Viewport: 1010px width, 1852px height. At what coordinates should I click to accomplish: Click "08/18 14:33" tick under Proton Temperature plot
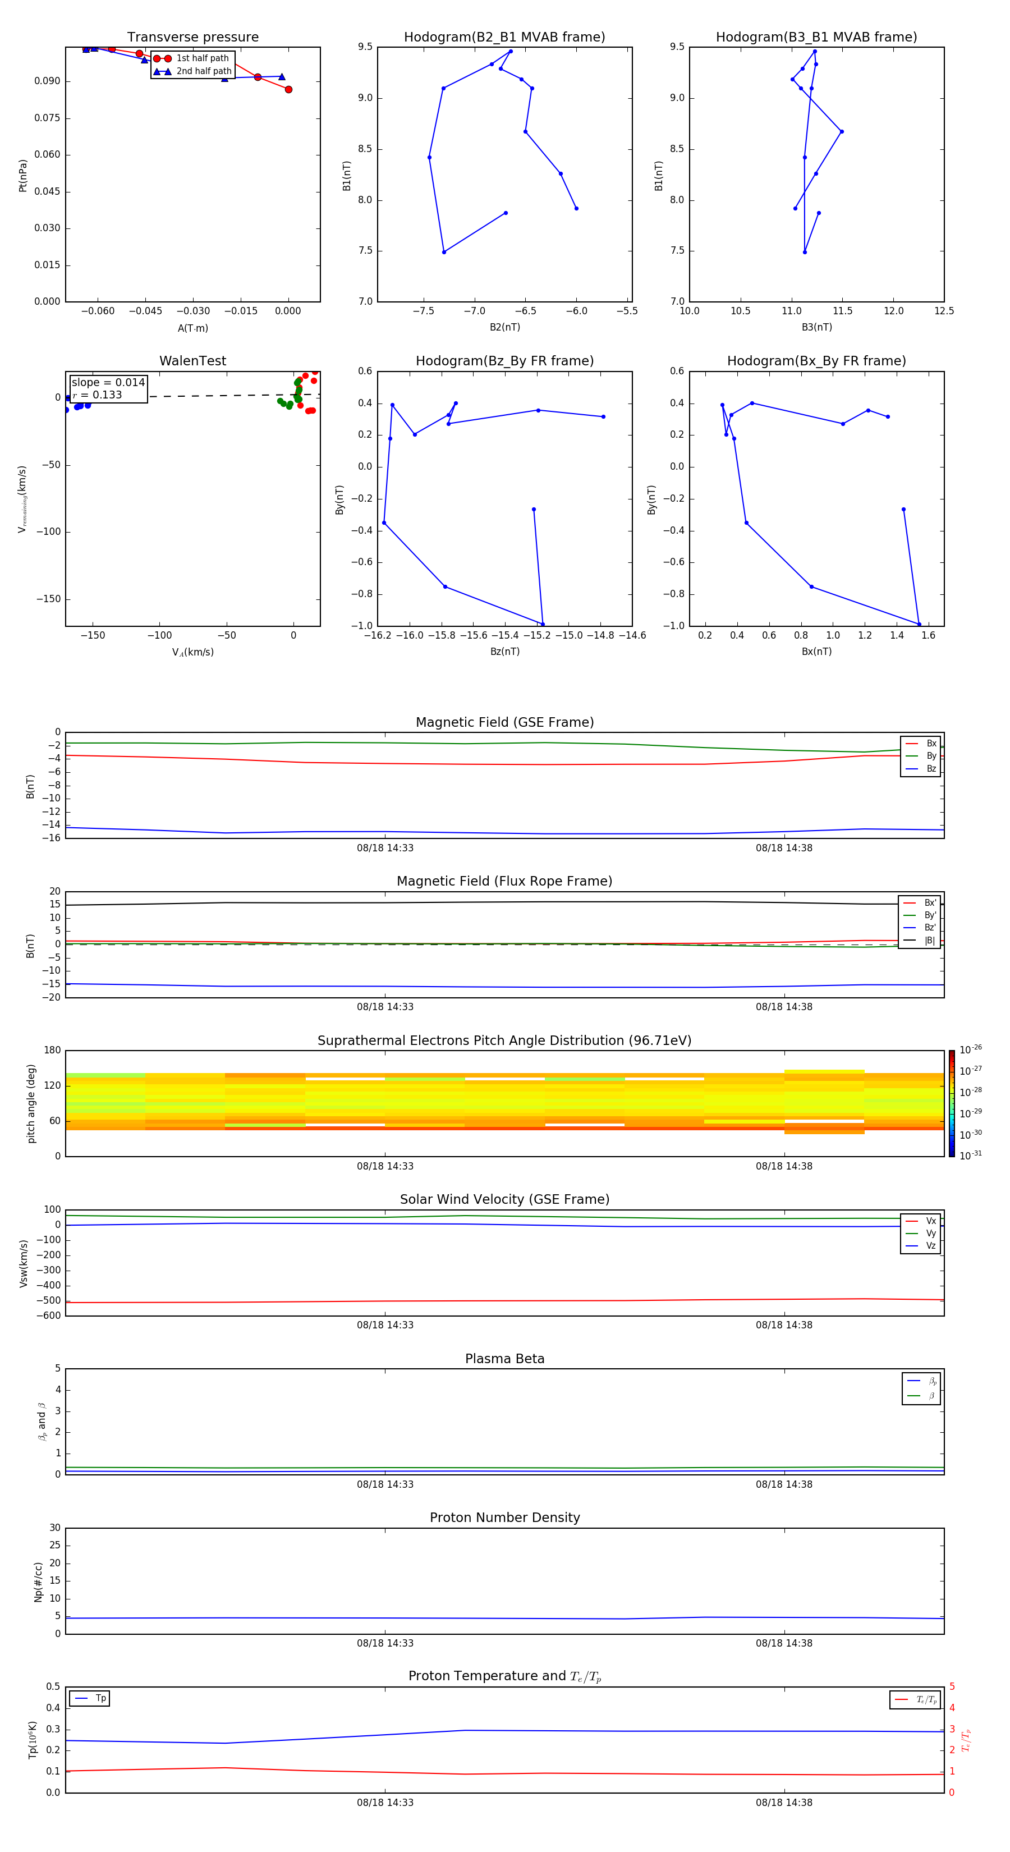click(385, 1803)
